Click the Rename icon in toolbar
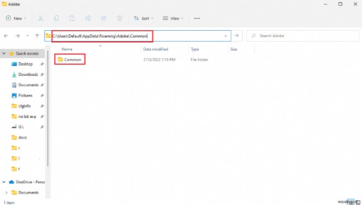362x205 pixels. click(88, 18)
